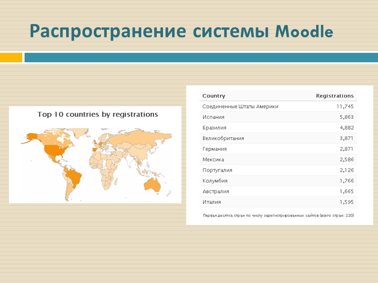This screenshot has width=378, height=283.
Task: Click the value 5,863
Action: coord(346,117)
